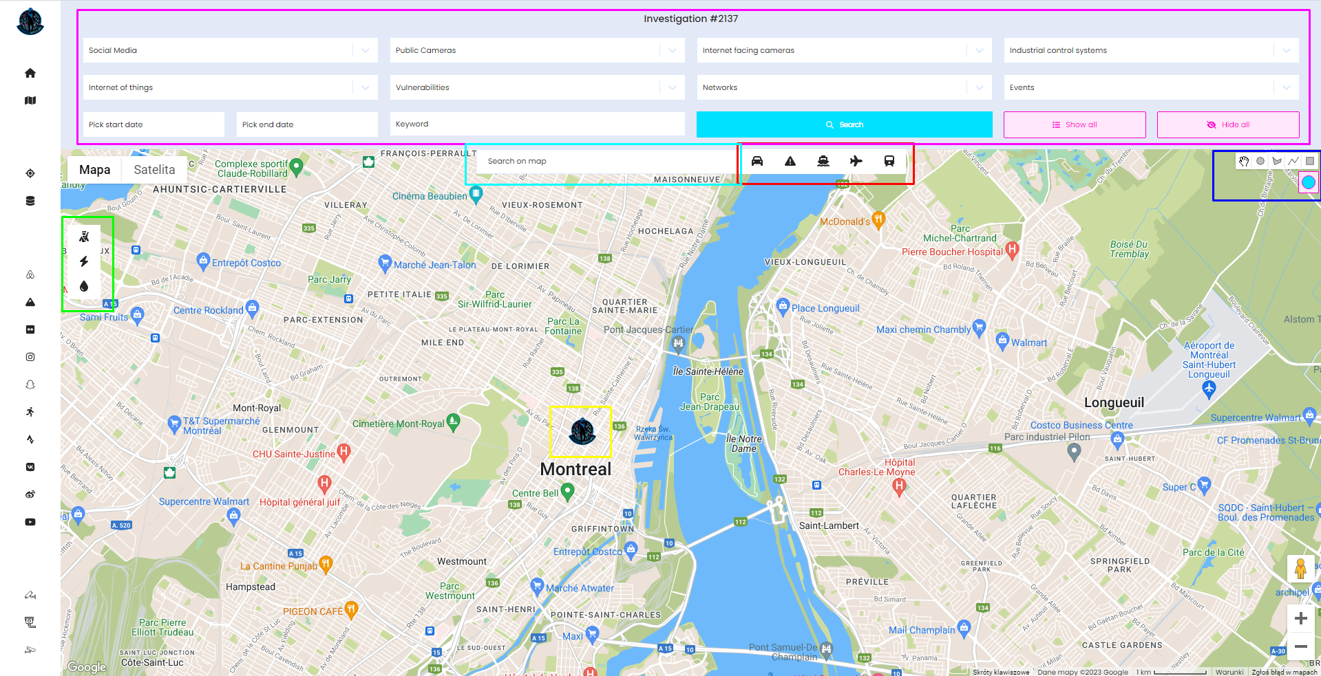Image resolution: width=1321 pixels, height=676 pixels.
Task: Open the Warunki terms link
Action: [x=1229, y=672]
